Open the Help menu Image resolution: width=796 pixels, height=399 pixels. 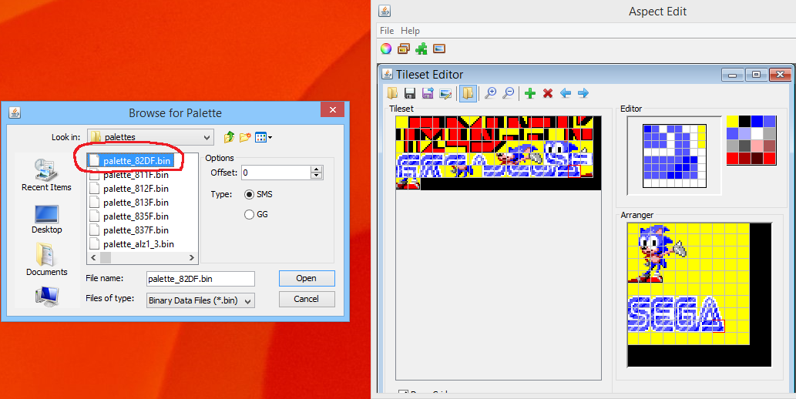tap(410, 31)
